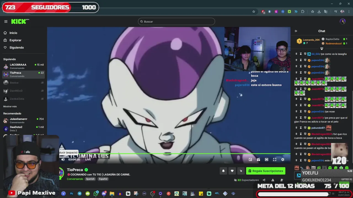Image resolution: width=353 pixels, height=198 pixels.
Task: Open ZenkaiZeta channel in sidebar
Action: pos(23,99)
